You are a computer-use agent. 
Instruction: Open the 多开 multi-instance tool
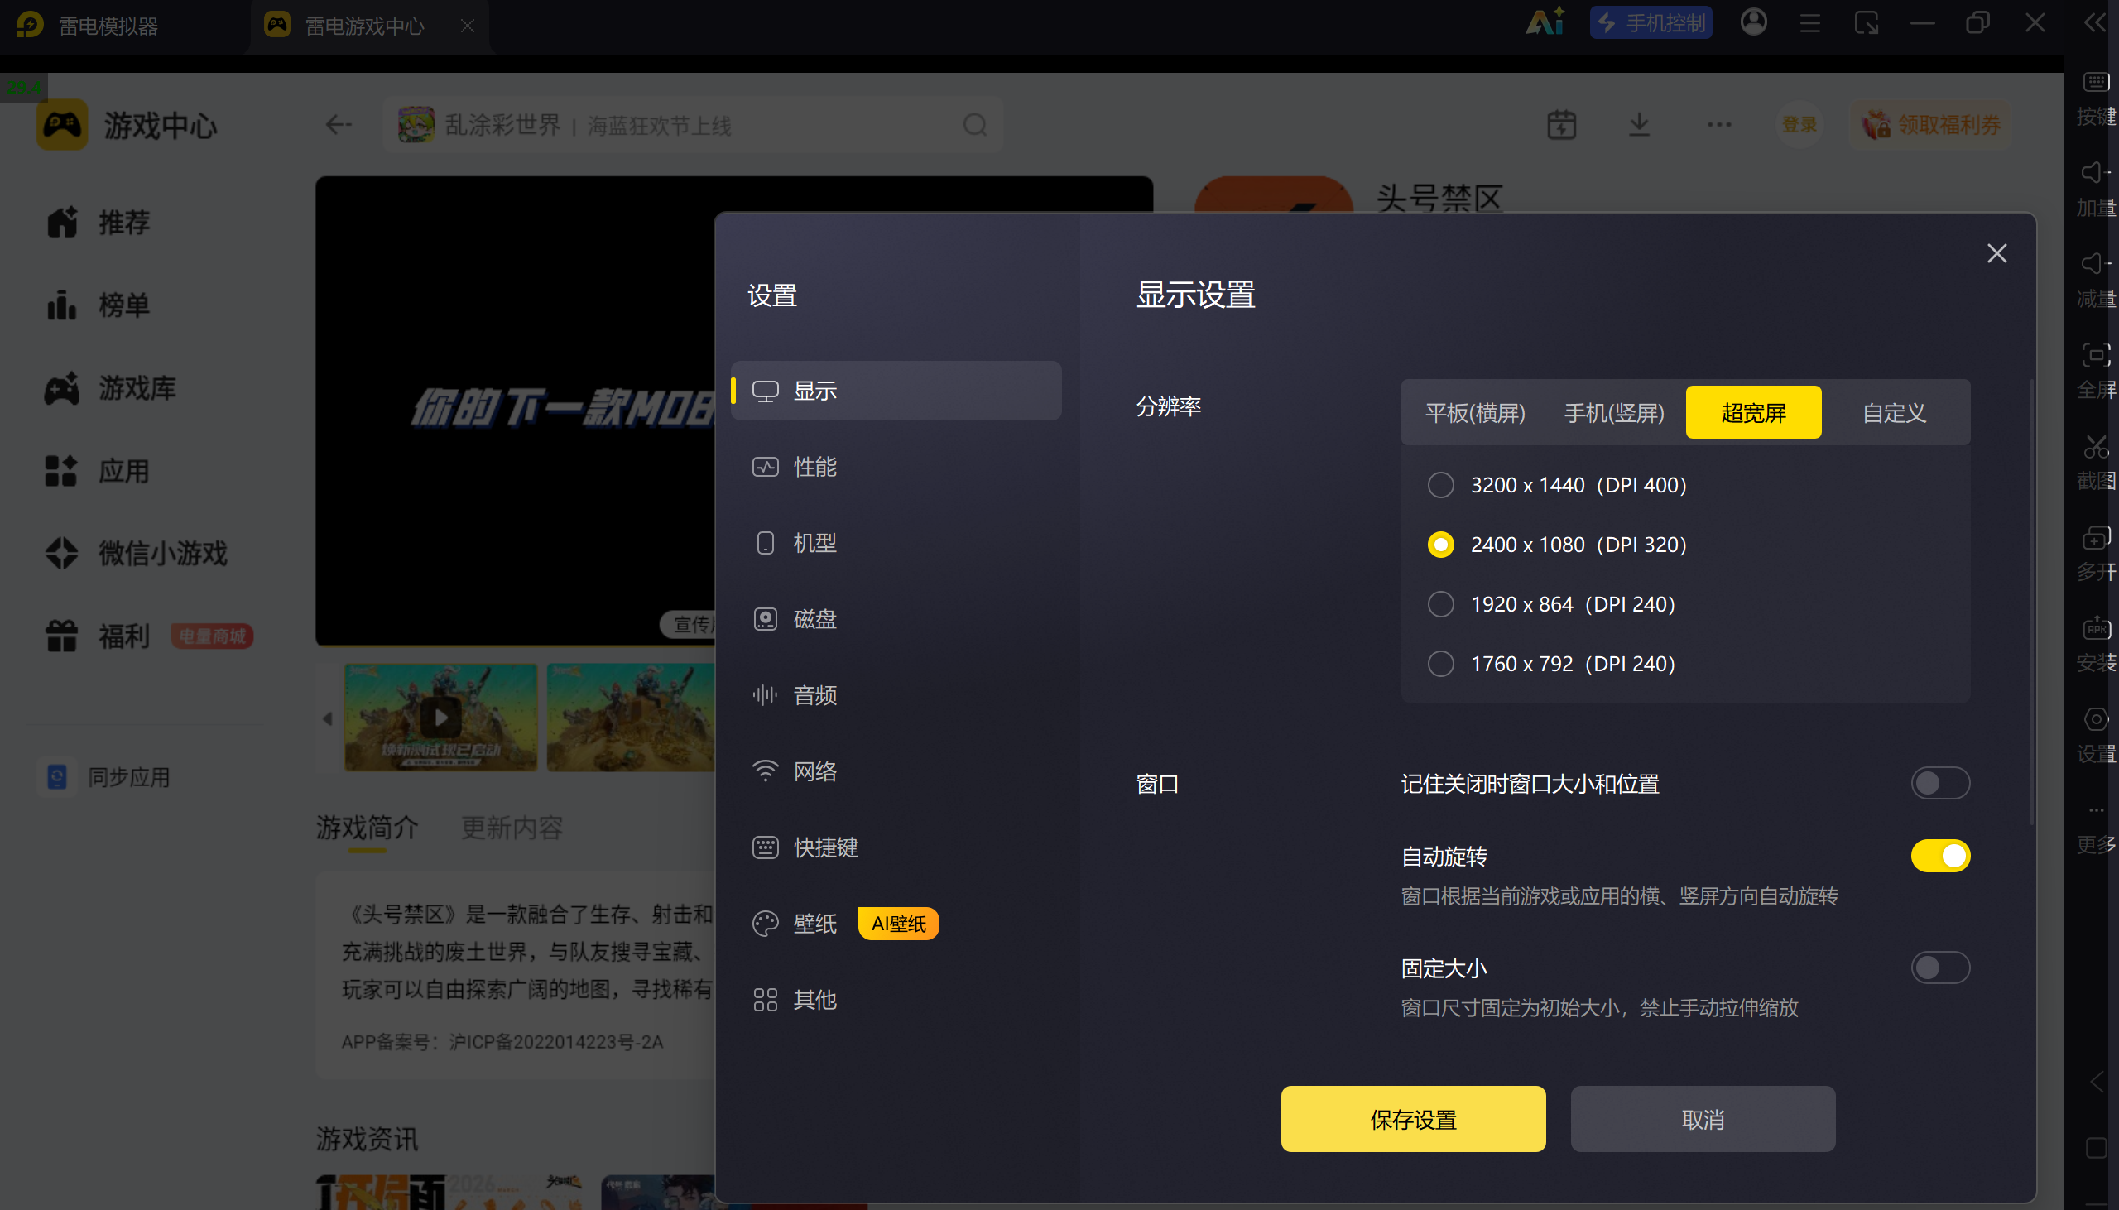(2095, 538)
